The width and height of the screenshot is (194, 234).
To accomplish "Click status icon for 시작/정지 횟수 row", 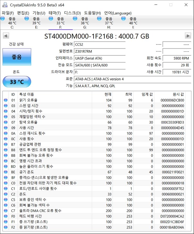I will (x=6, y=111).
